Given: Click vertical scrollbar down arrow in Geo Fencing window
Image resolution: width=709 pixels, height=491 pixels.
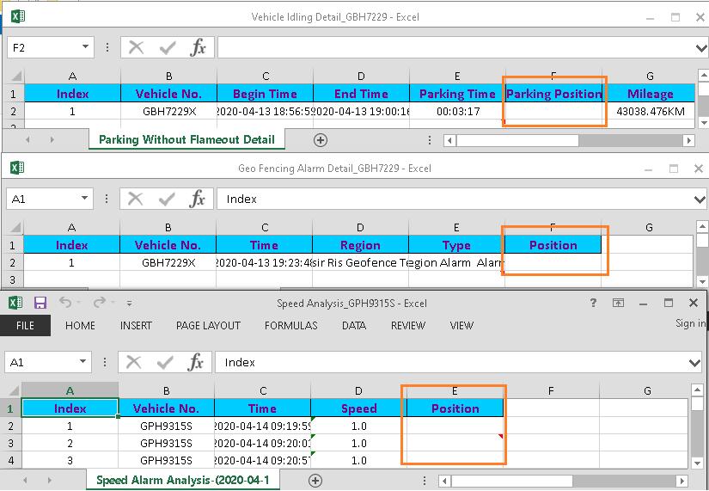Looking at the screenshot, I should [x=702, y=281].
